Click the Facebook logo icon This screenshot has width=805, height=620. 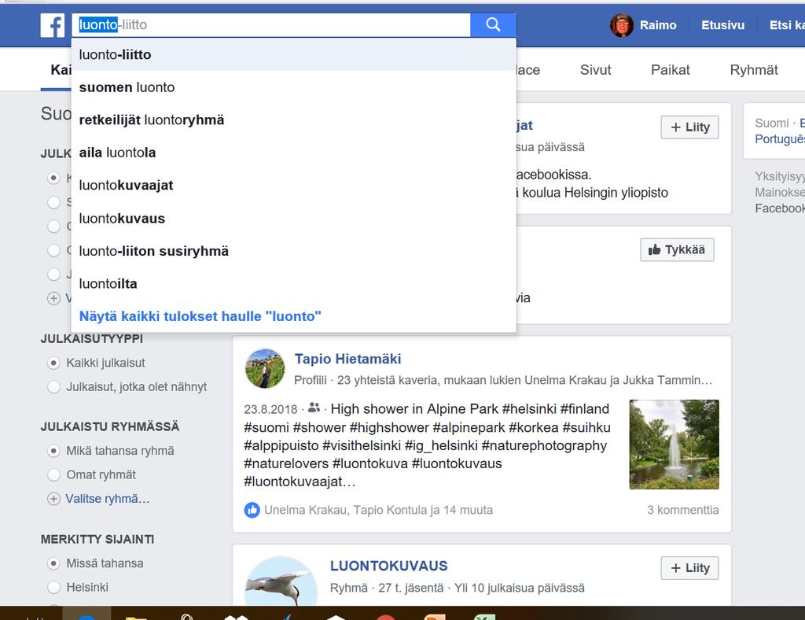pos(53,25)
